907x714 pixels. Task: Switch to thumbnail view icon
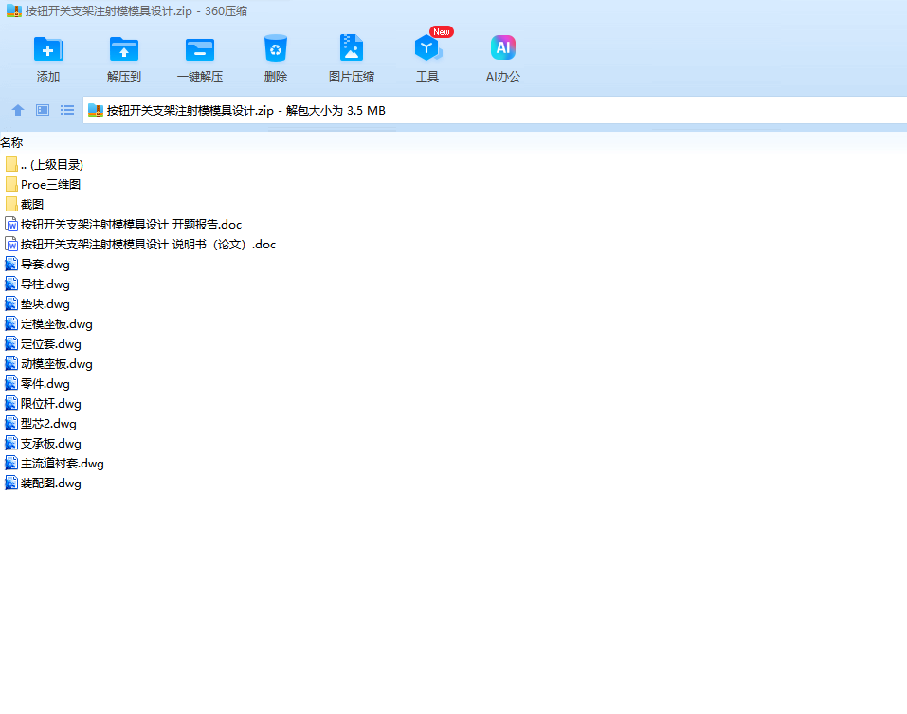click(43, 110)
